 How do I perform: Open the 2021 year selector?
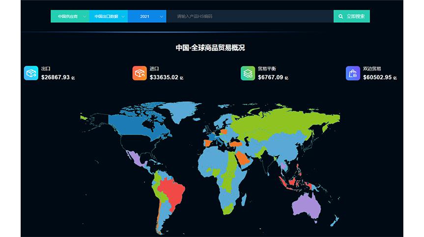[147, 16]
